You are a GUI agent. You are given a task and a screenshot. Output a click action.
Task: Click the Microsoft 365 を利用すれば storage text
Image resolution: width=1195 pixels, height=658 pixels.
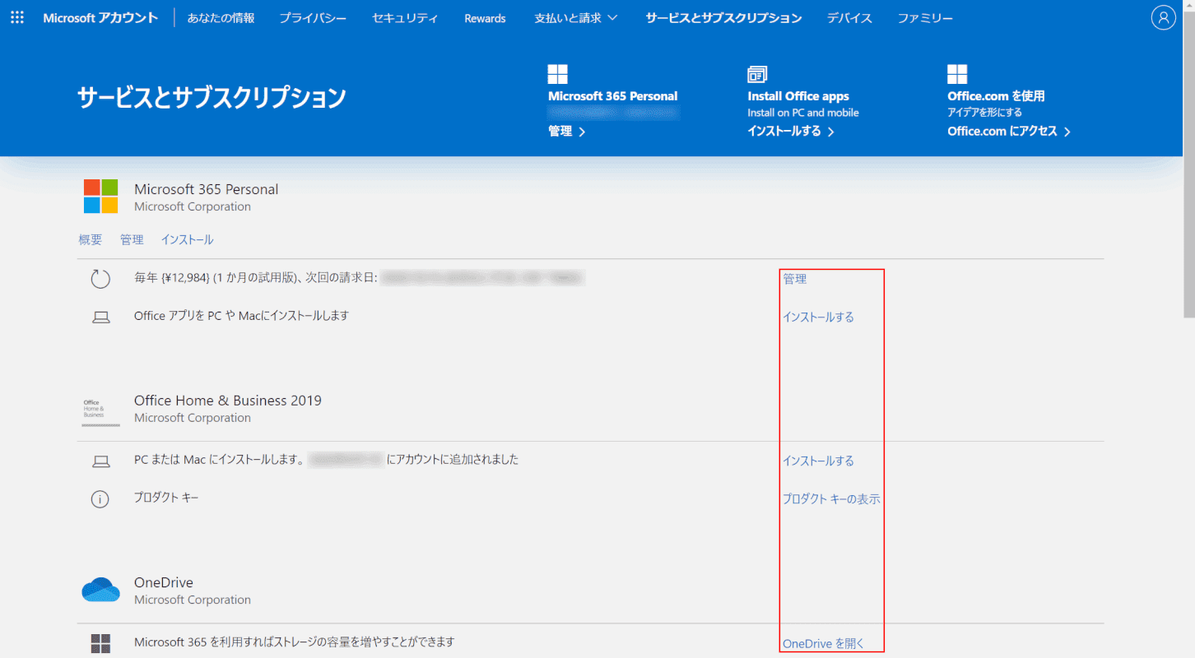[295, 642]
